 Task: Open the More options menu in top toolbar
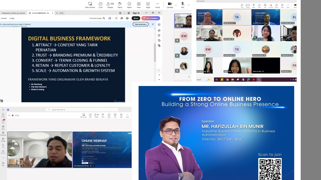click(157, 5)
